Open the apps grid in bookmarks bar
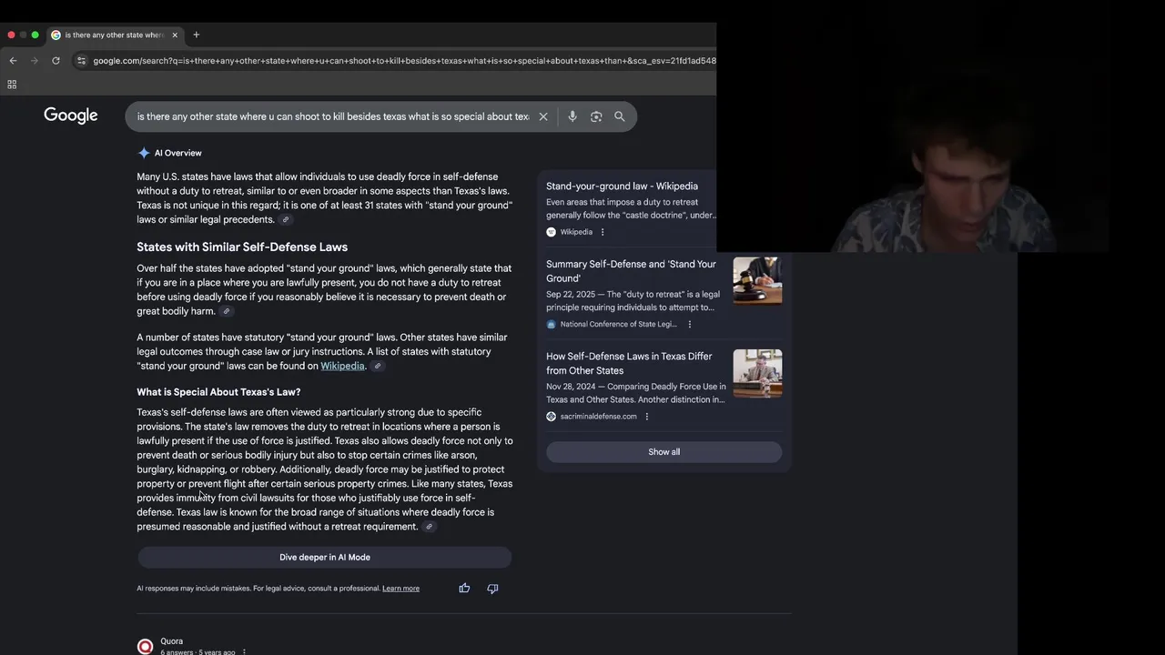Screen dimensions: 1165x655 tap(12, 85)
